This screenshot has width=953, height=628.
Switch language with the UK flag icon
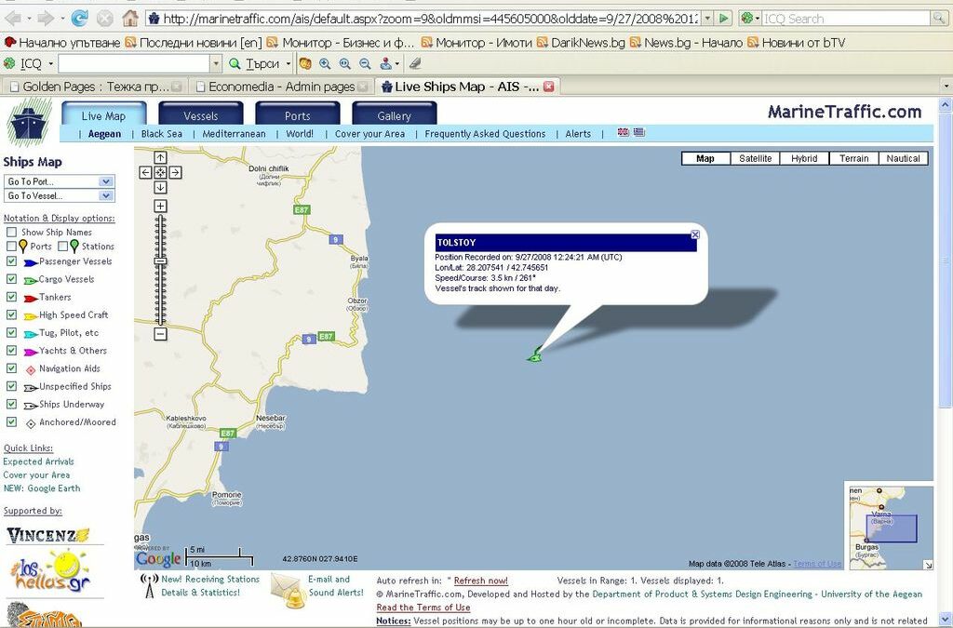[x=623, y=132]
